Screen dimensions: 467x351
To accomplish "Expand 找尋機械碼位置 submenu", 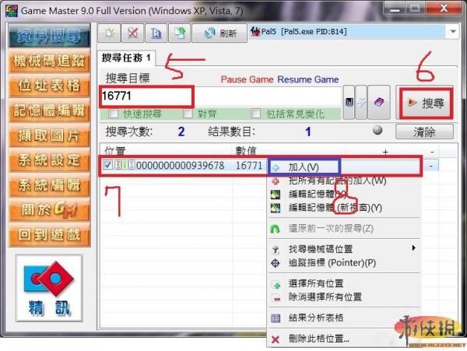I will (344, 249).
